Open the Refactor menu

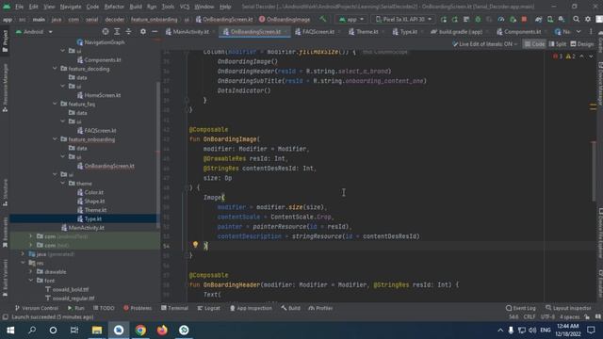click(114, 7)
